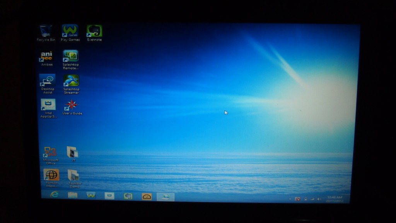Launch the Evernote desktop shortcut

coord(94,33)
